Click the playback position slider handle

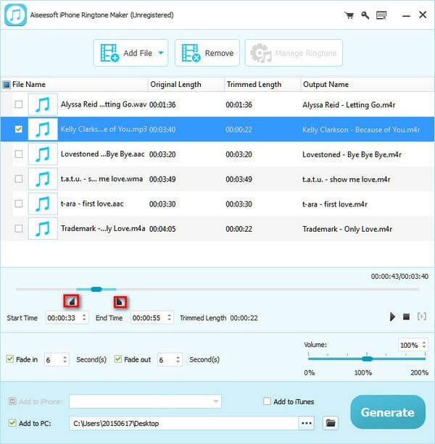click(x=96, y=289)
